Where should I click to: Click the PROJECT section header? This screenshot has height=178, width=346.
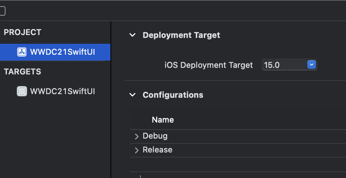(x=23, y=32)
